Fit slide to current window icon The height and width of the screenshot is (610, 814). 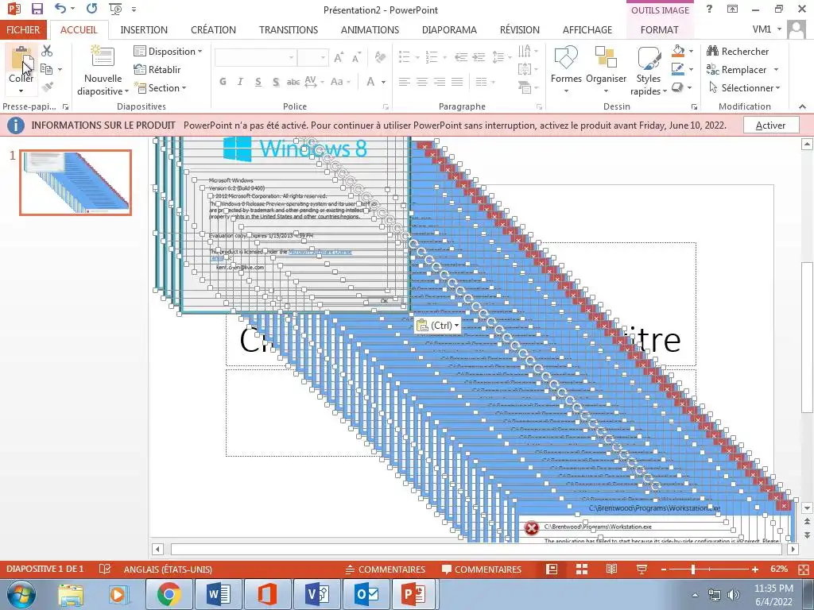click(804, 569)
